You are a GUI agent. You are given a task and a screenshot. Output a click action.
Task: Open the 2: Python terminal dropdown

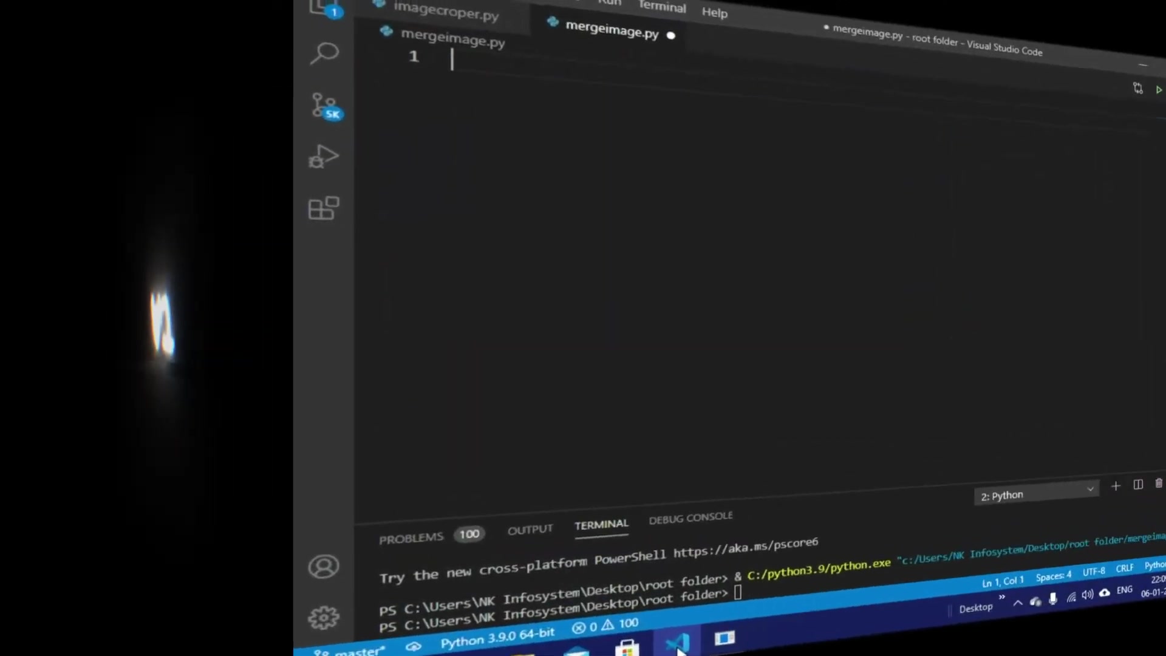tap(1037, 493)
